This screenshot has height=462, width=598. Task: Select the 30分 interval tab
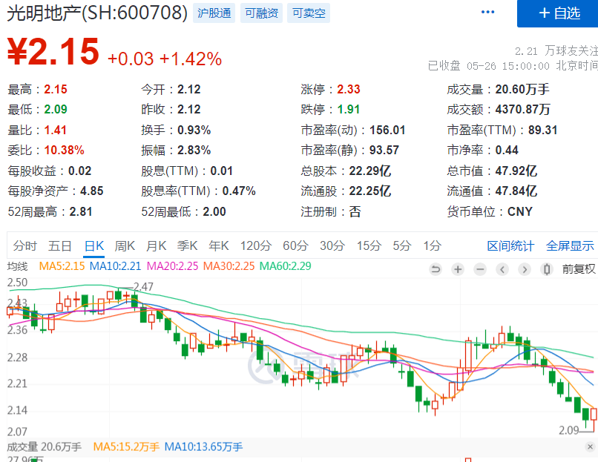332,246
